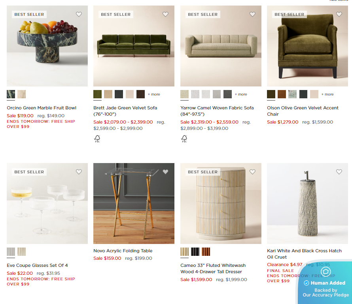Expand more color options for Olson Chair
The image size is (352, 304).
coord(327,94)
